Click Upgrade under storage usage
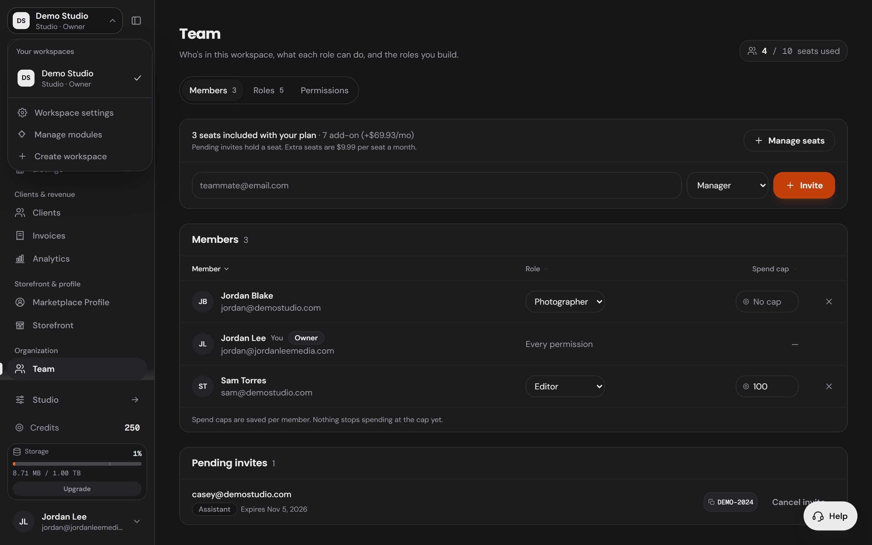Screen dimensions: 872x545 (77, 489)
